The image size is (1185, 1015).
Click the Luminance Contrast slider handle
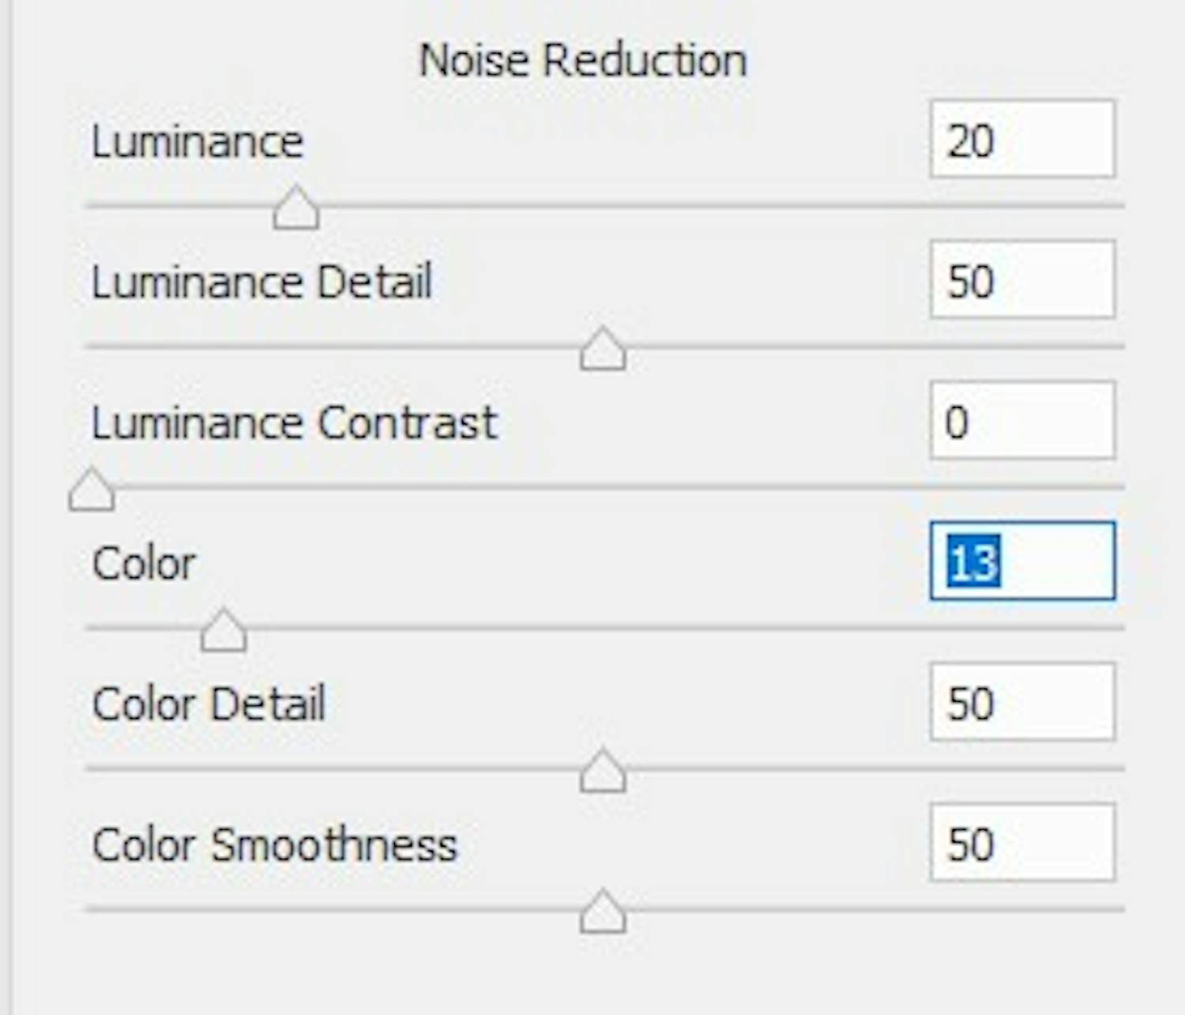[91, 489]
